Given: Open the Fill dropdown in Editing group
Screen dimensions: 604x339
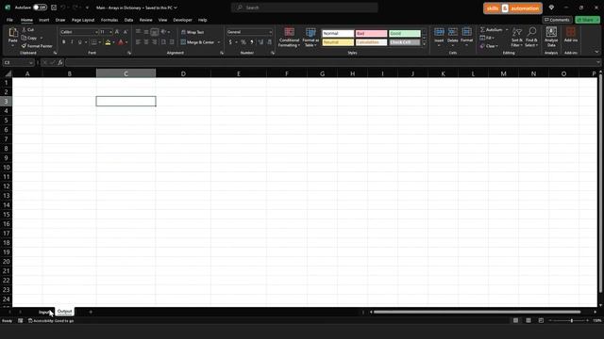Looking at the screenshot, I should tap(487, 38).
